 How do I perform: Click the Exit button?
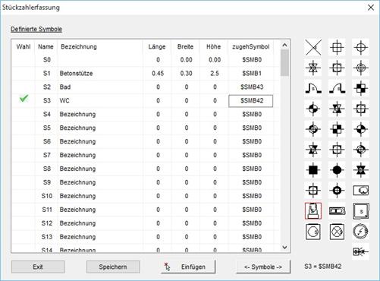pos(38,267)
